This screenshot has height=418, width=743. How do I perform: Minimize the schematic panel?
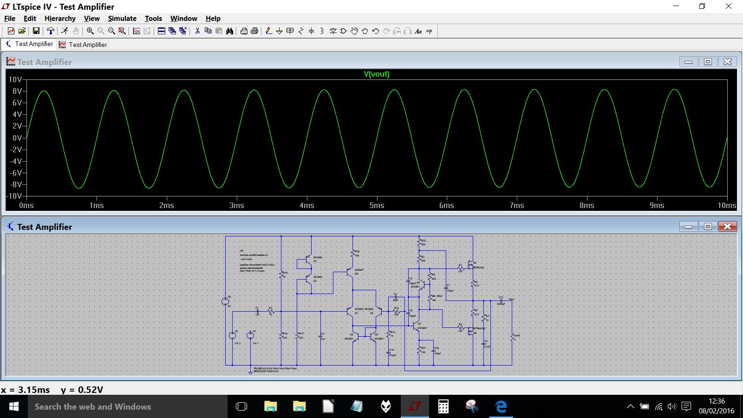pos(688,227)
